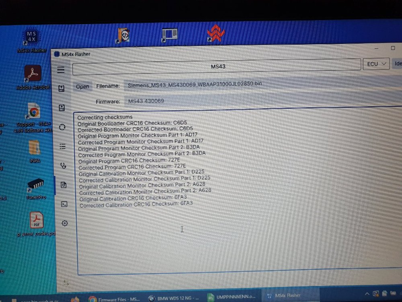Click the MS43 ECU type field
The height and width of the screenshot is (302, 402).
pyautogui.click(x=217, y=67)
